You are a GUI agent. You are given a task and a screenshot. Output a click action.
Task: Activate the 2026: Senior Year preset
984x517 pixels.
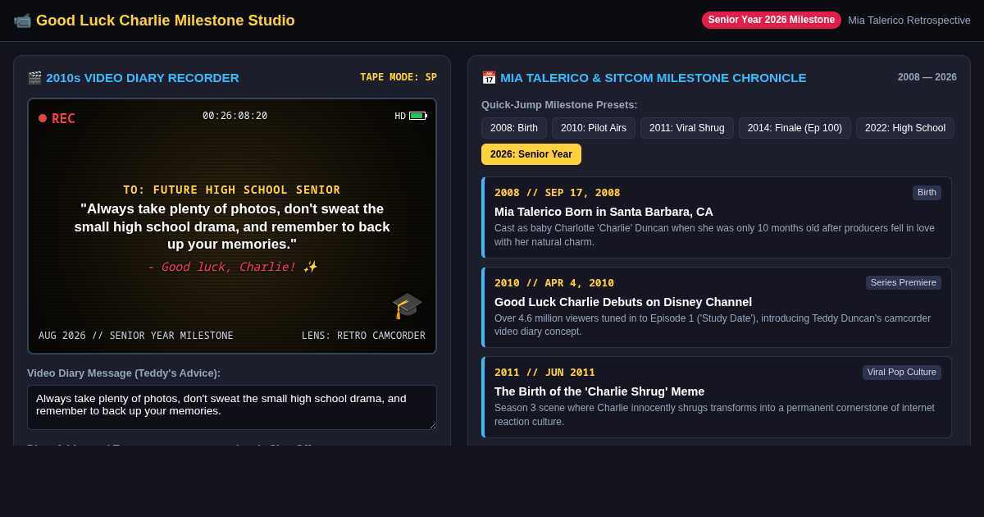coord(531,154)
